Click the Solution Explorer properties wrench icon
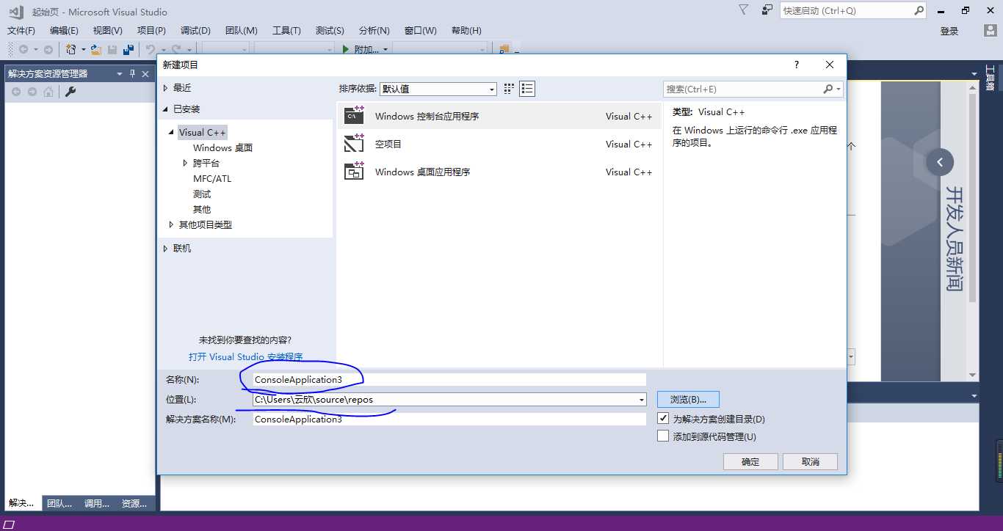This screenshot has height=531, width=1003. [70, 92]
